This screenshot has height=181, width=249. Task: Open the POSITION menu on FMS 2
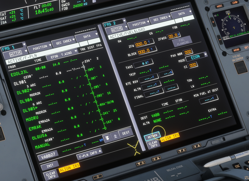pyautogui.click(x=139, y=24)
